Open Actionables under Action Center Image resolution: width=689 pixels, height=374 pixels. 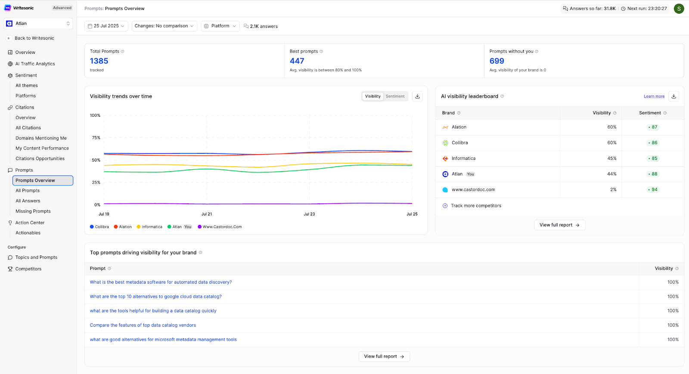[x=28, y=233]
